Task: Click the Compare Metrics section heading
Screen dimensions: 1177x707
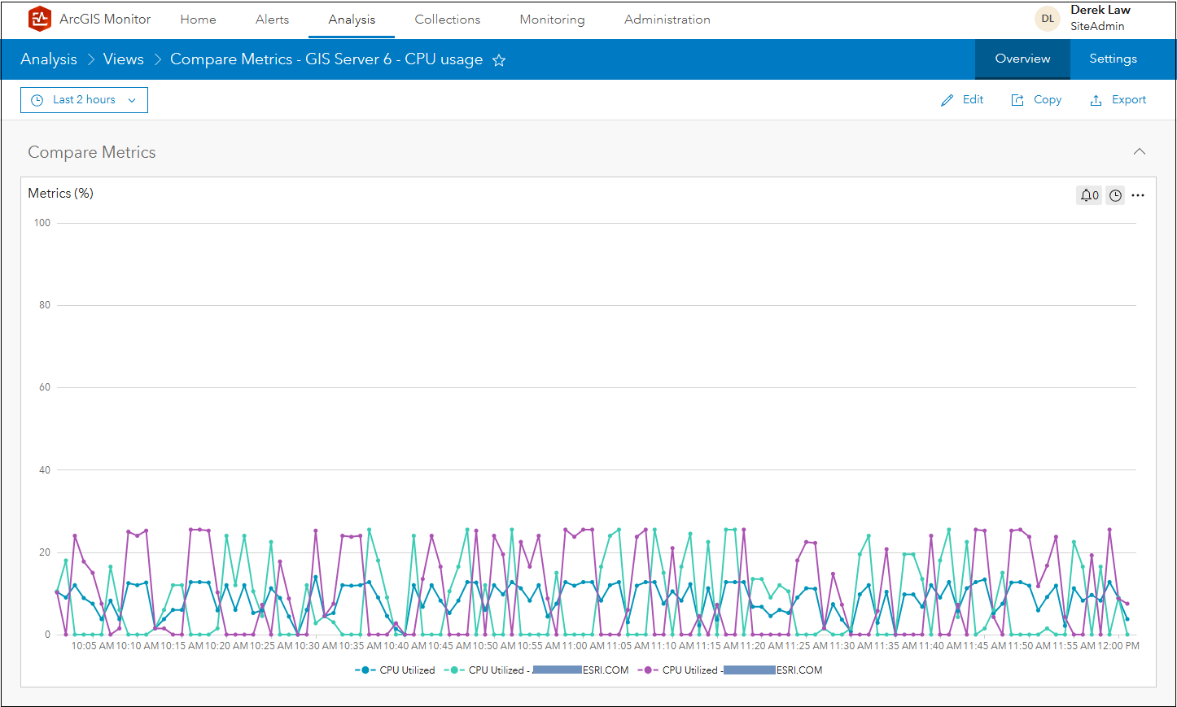Action: tap(92, 152)
